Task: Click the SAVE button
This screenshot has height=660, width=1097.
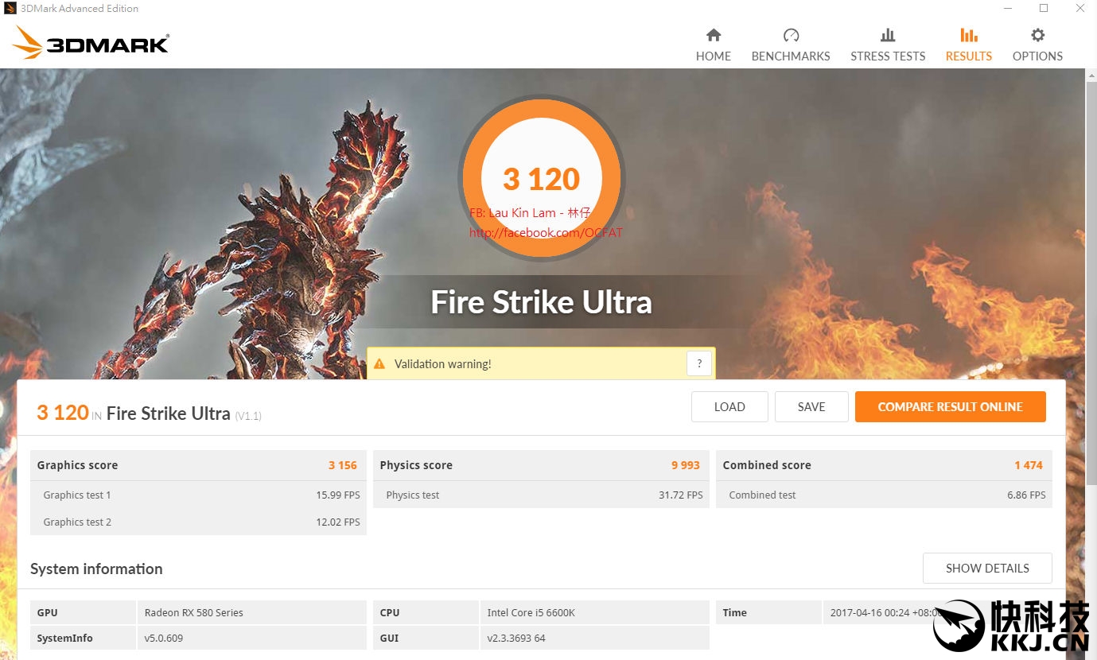Action: coord(811,406)
